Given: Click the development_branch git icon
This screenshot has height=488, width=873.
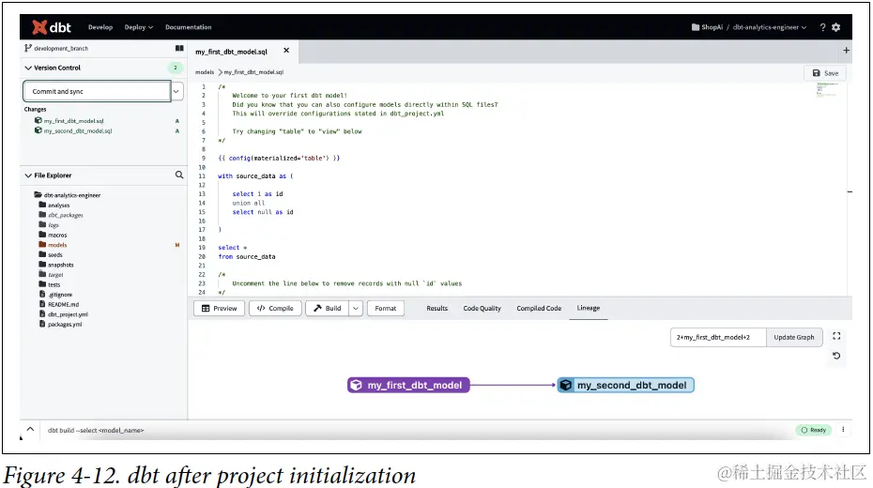Looking at the screenshot, I should (x=28, y=49).
